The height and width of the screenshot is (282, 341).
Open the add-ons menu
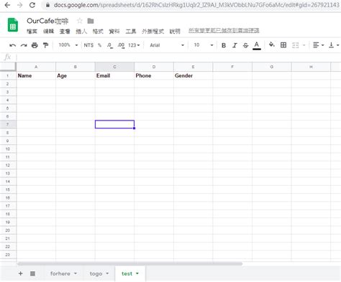(x=153, y=32)
